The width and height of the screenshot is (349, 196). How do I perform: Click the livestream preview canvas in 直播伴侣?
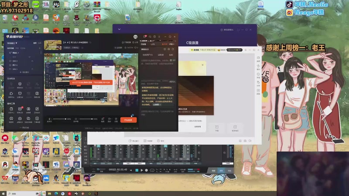click(x=91, y=79)
